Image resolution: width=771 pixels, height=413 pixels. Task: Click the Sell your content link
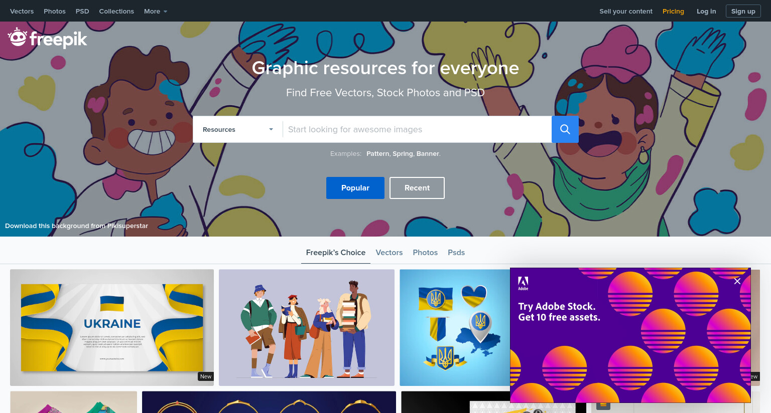coord(626,11)
